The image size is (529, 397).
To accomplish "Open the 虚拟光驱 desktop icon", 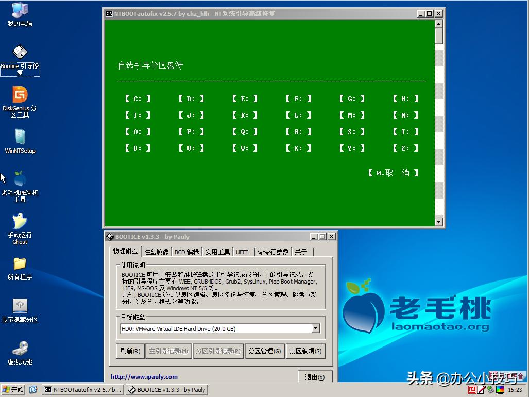I will tap(20, 353).
